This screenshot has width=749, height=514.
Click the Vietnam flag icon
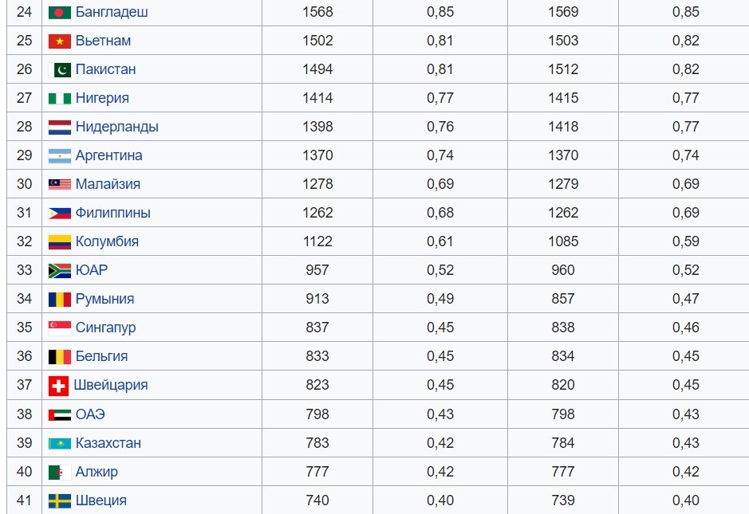pyautogui.click(x=60, y=41)
